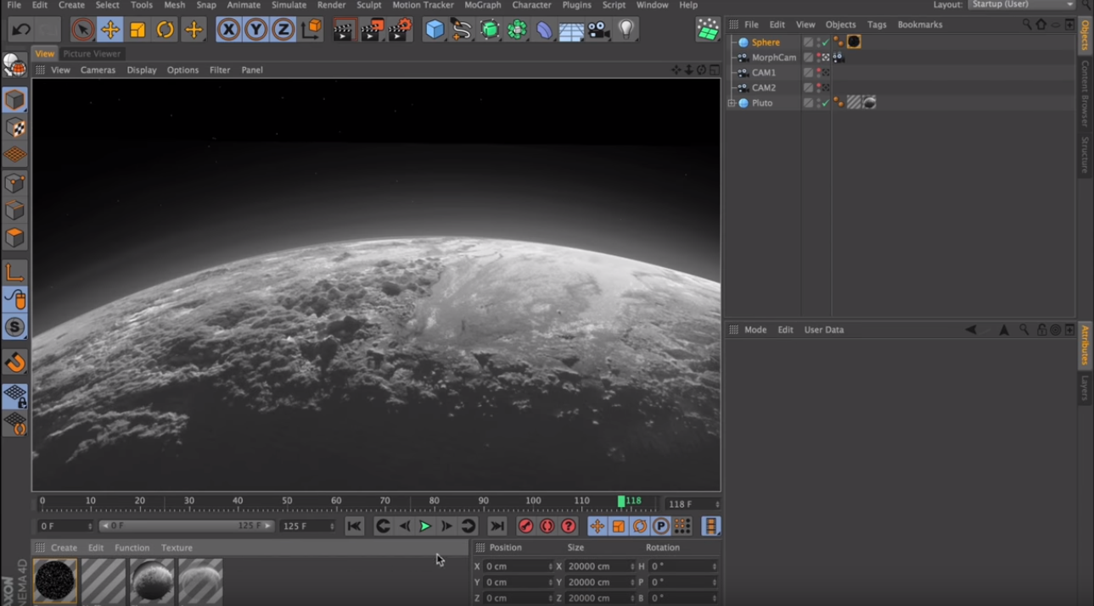Expand the Pluto object hierarchy
This screenshot has height=606, width=1094.
click(x=732, y=103)
